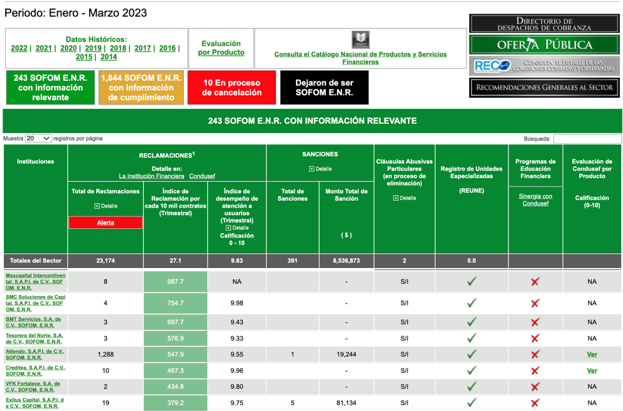623x411 pixels.
Task: Click the REUNE check mark for VFK Fortalece
Action: [472, 386]
